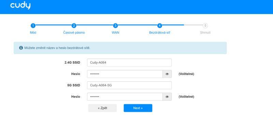Click the (Volitelné) text beside 5G password
Image resolution: width=273 pixels, height=133 pixels.
pyautogui.click(x=186, y=97)
